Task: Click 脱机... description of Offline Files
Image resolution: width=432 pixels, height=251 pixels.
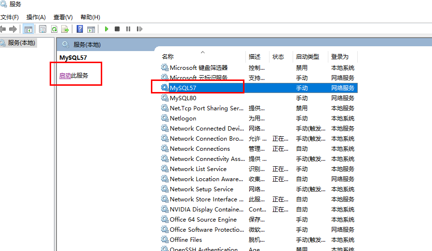Action: click(x=256, y=240)
